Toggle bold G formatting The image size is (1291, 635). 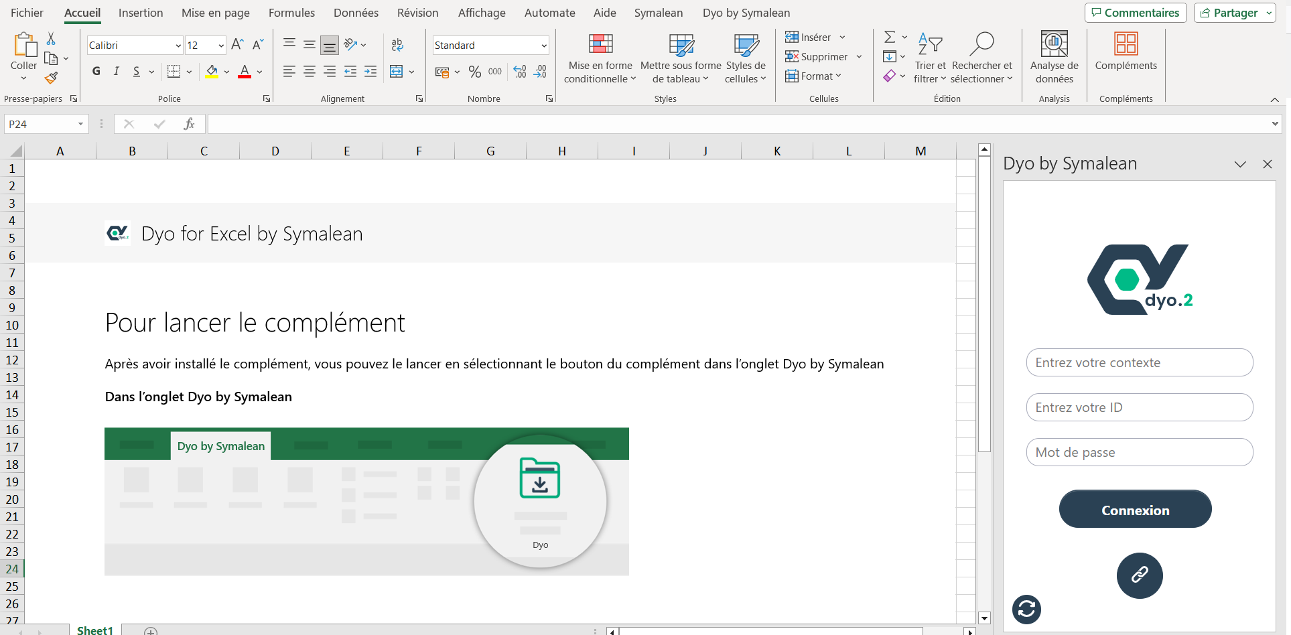coord(96,72)
